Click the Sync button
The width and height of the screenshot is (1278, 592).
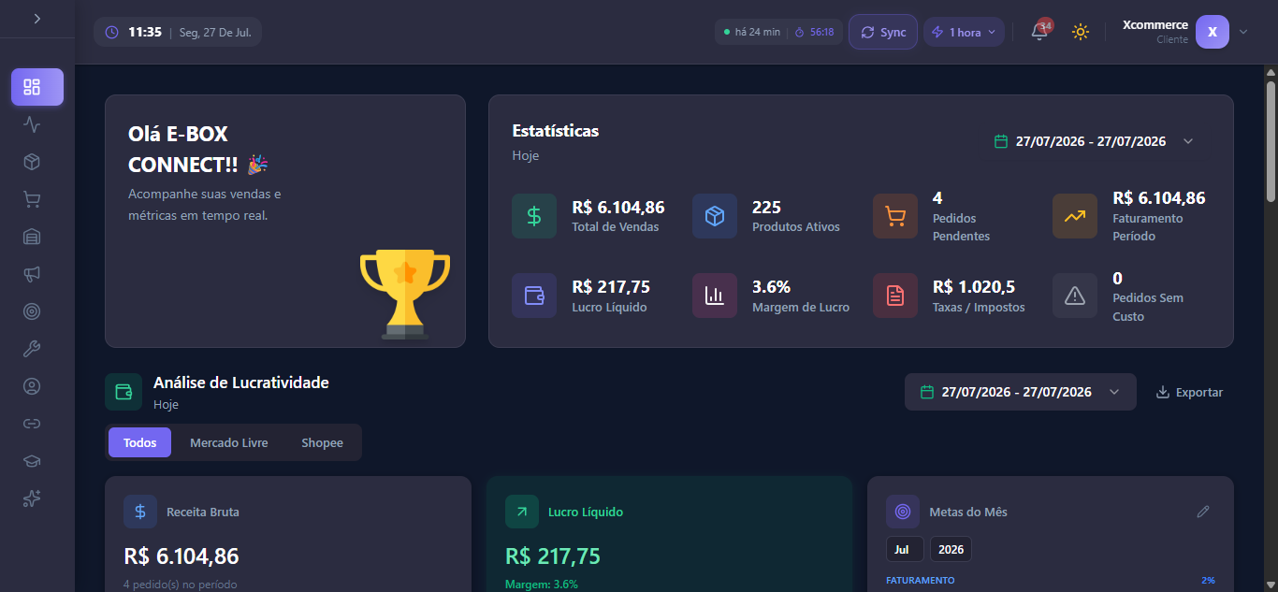point(883,32)
